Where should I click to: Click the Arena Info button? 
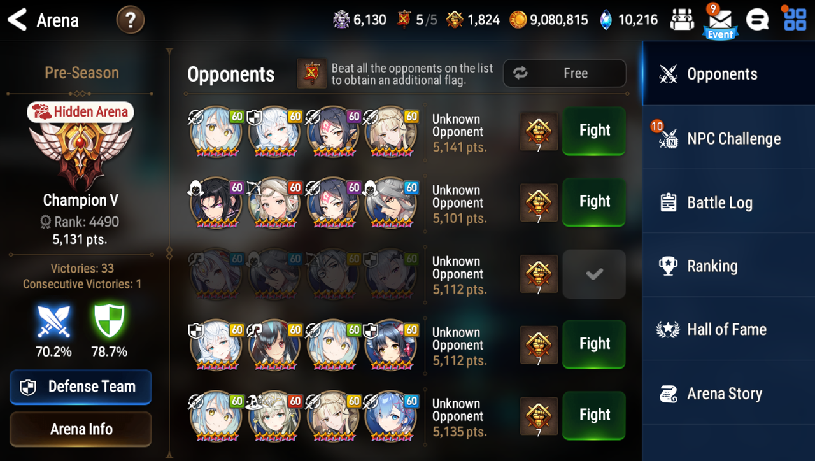click(x=81, y=429)
